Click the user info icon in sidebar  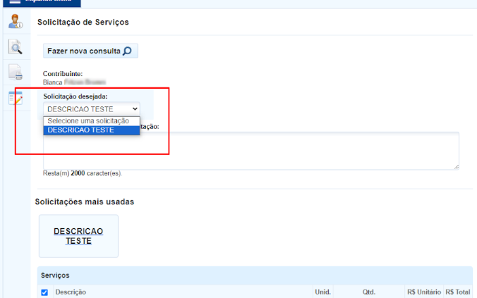point(15,22)
